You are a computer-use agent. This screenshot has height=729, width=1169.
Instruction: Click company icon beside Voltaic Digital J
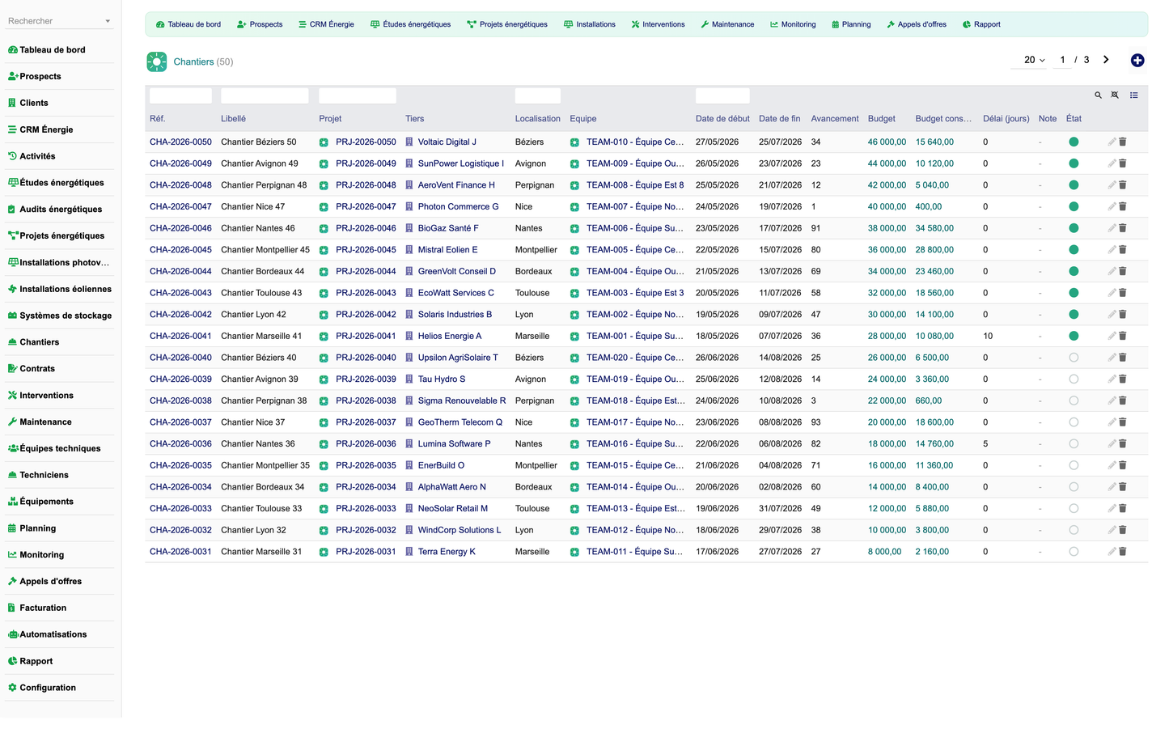pos(409,142)
